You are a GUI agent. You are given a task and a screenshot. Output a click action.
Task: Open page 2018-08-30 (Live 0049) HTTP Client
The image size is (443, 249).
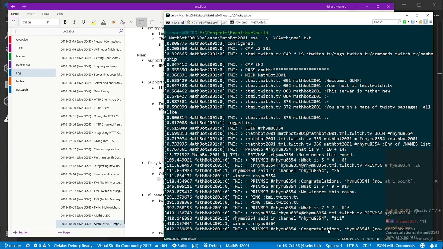90,108
